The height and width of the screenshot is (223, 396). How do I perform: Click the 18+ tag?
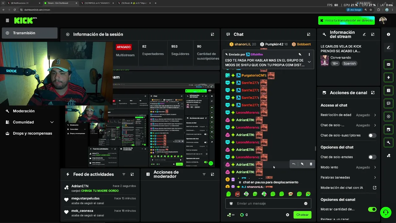[x=335, y=63]
